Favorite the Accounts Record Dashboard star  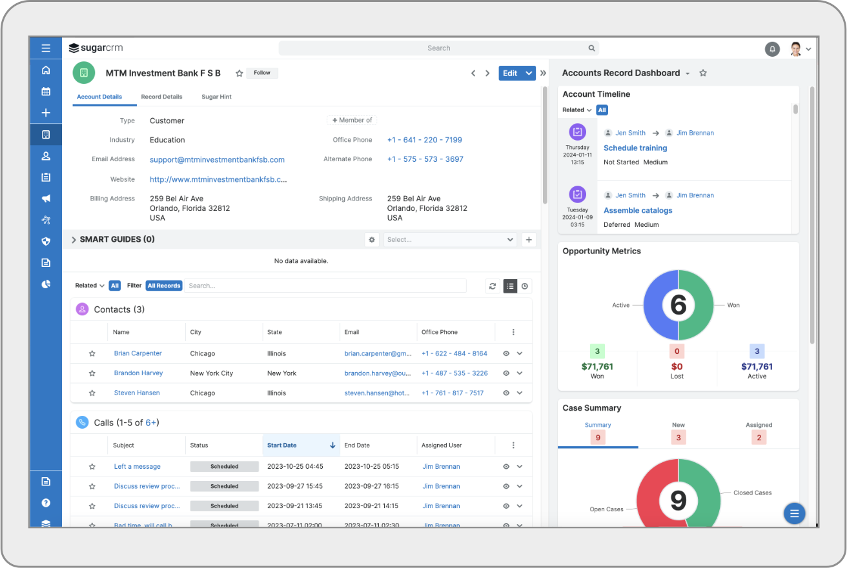[x=703, y=73]
